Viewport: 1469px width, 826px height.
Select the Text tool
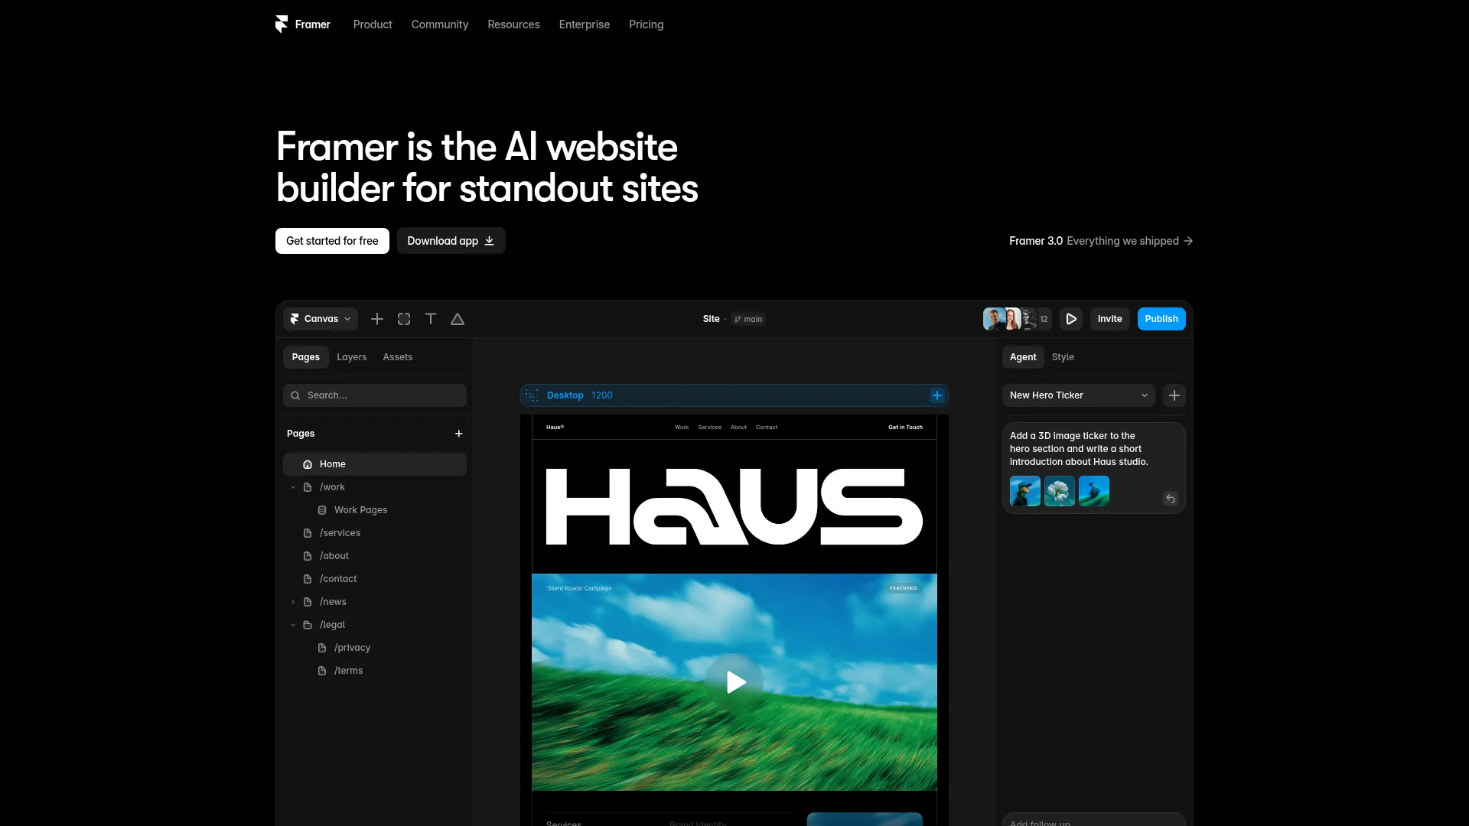(x=431, y=319)
